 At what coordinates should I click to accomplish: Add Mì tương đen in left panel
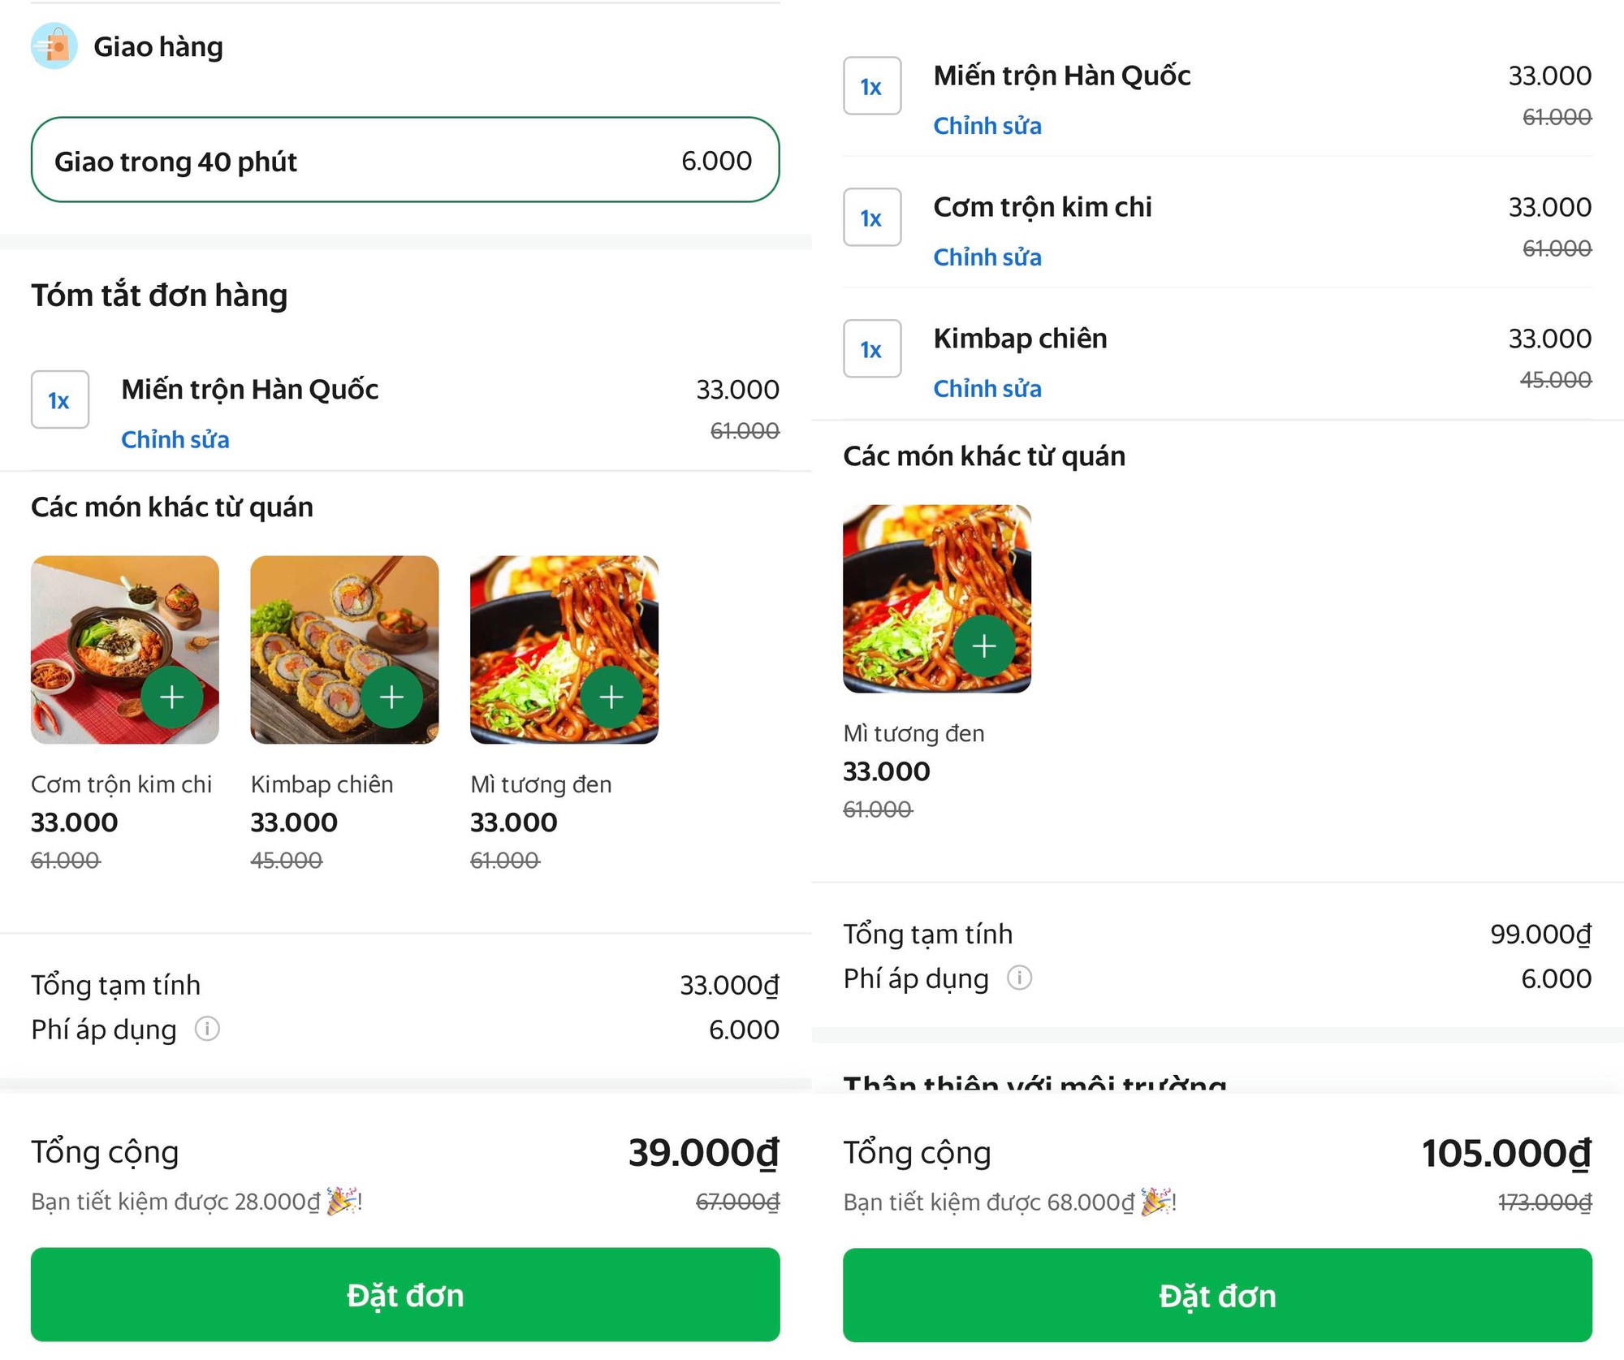pyautogui.click(x=611, y=697)
